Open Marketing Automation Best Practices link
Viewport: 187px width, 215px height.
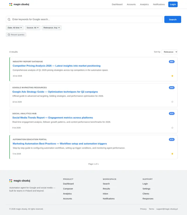[x=60, y=143]
